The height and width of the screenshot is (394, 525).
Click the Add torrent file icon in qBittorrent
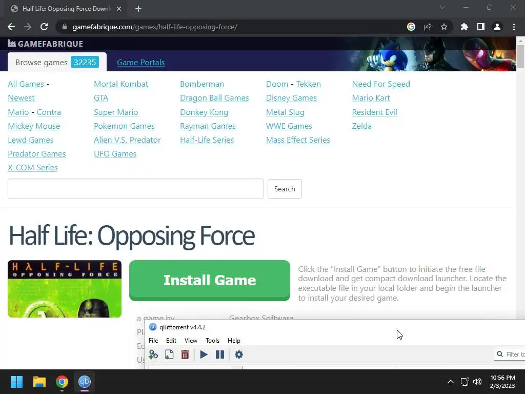pyautogui.click(x=169, y=354)
